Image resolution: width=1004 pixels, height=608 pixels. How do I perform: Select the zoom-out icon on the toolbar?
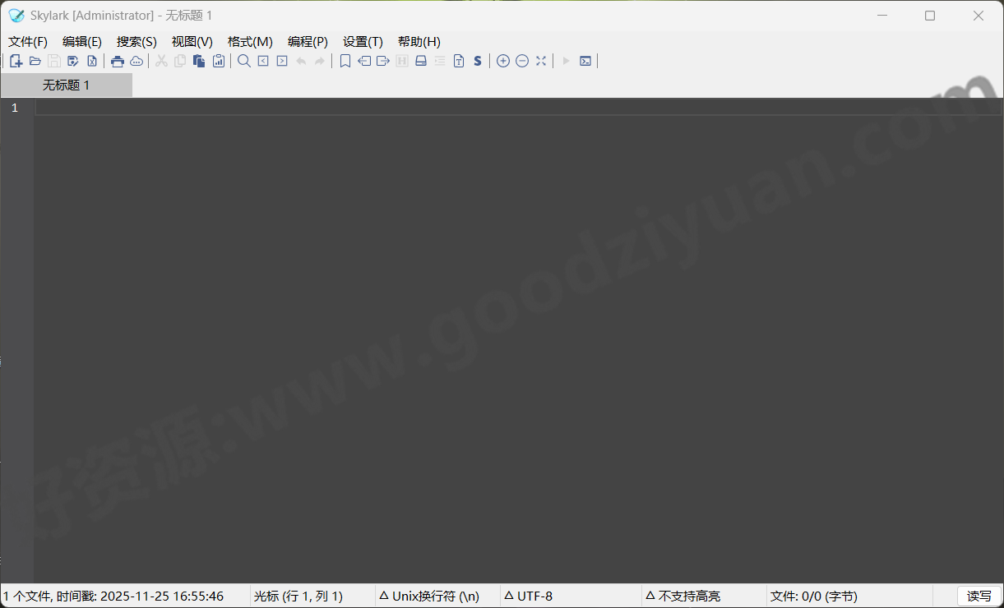coord(521,61)
